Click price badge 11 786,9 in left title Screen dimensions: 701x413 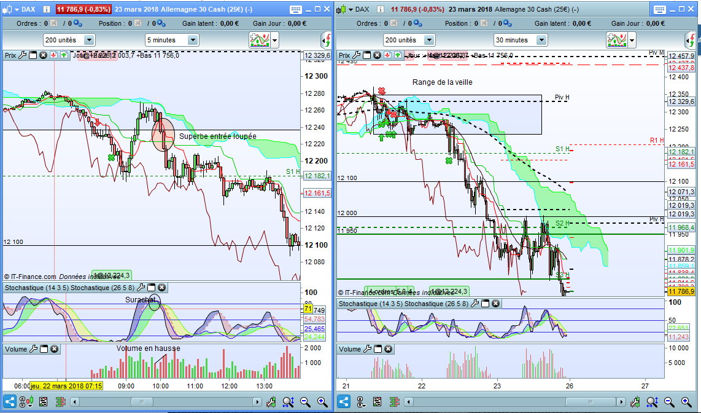coord(83,9)
